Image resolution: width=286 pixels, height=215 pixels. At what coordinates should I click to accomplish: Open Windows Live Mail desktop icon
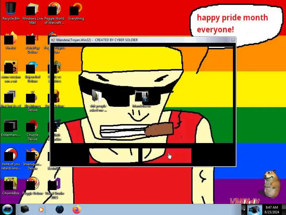point(32,13)
